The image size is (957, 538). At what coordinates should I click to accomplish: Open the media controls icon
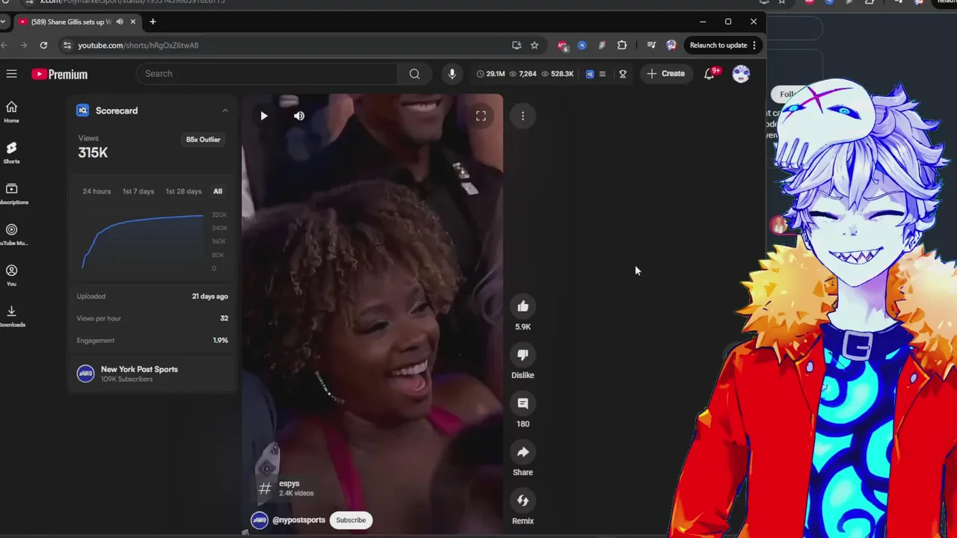651,46
